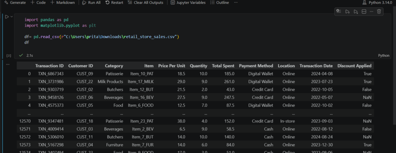The width and height of the screenshot is (396, 153).
Task: Click the Generate button in notebook toolbar
Action: click(x=15, y=3)
